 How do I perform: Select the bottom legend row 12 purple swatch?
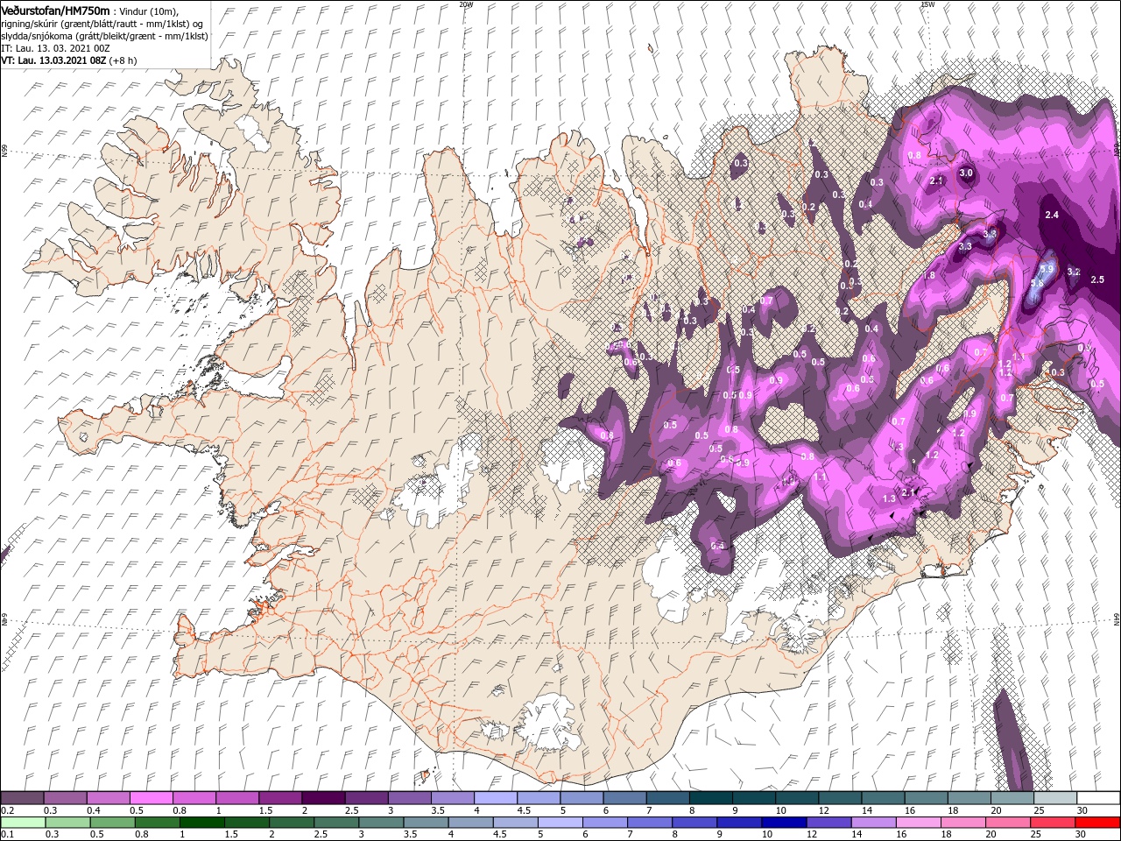[x=829, y=823]
